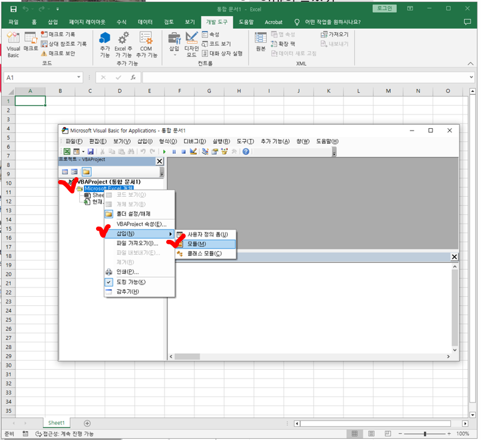Image resolution: width=481 pixels, height=440 pixels.
Task: Select the Sheet1 worksheet tab
Action: (x=56, y=423)
